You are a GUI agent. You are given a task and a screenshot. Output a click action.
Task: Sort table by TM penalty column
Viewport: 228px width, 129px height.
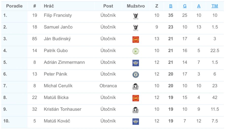pyautogui.click(x=215, y=6)
